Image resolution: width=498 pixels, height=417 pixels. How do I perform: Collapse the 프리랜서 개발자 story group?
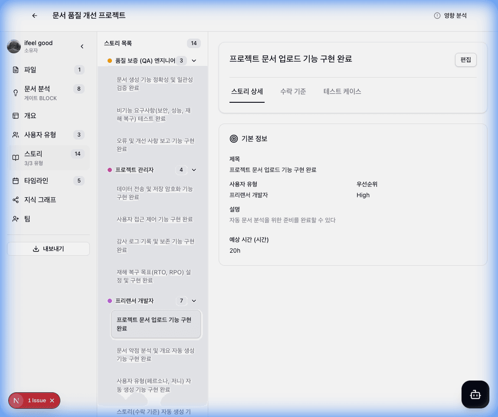tap(194, 301)
